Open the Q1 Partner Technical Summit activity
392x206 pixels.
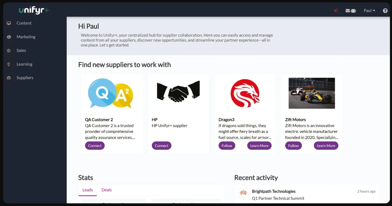coord(278,198)
